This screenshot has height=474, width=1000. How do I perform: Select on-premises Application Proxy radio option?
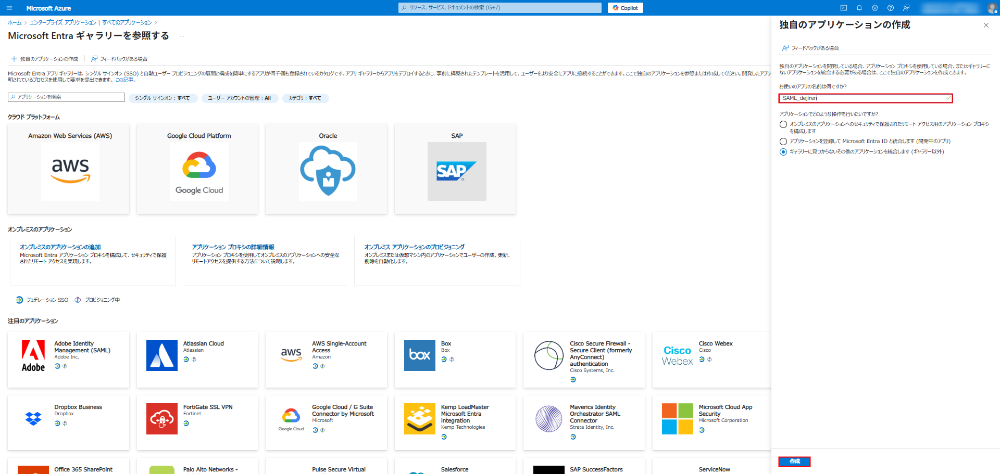[x=783, y=124]
